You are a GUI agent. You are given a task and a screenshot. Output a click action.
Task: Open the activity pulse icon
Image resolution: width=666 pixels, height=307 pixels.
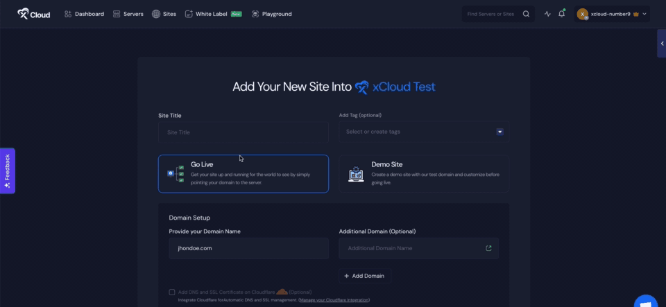click(547, 14)
